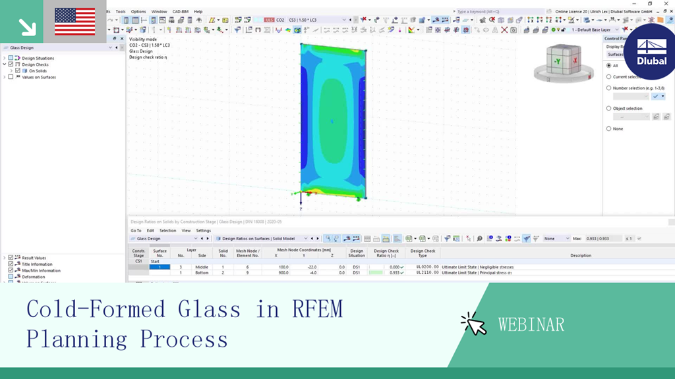Screen dimensions: 675x379
Task: Click green 0.933 design ratio bar
Action: click(x=376, y=273)
